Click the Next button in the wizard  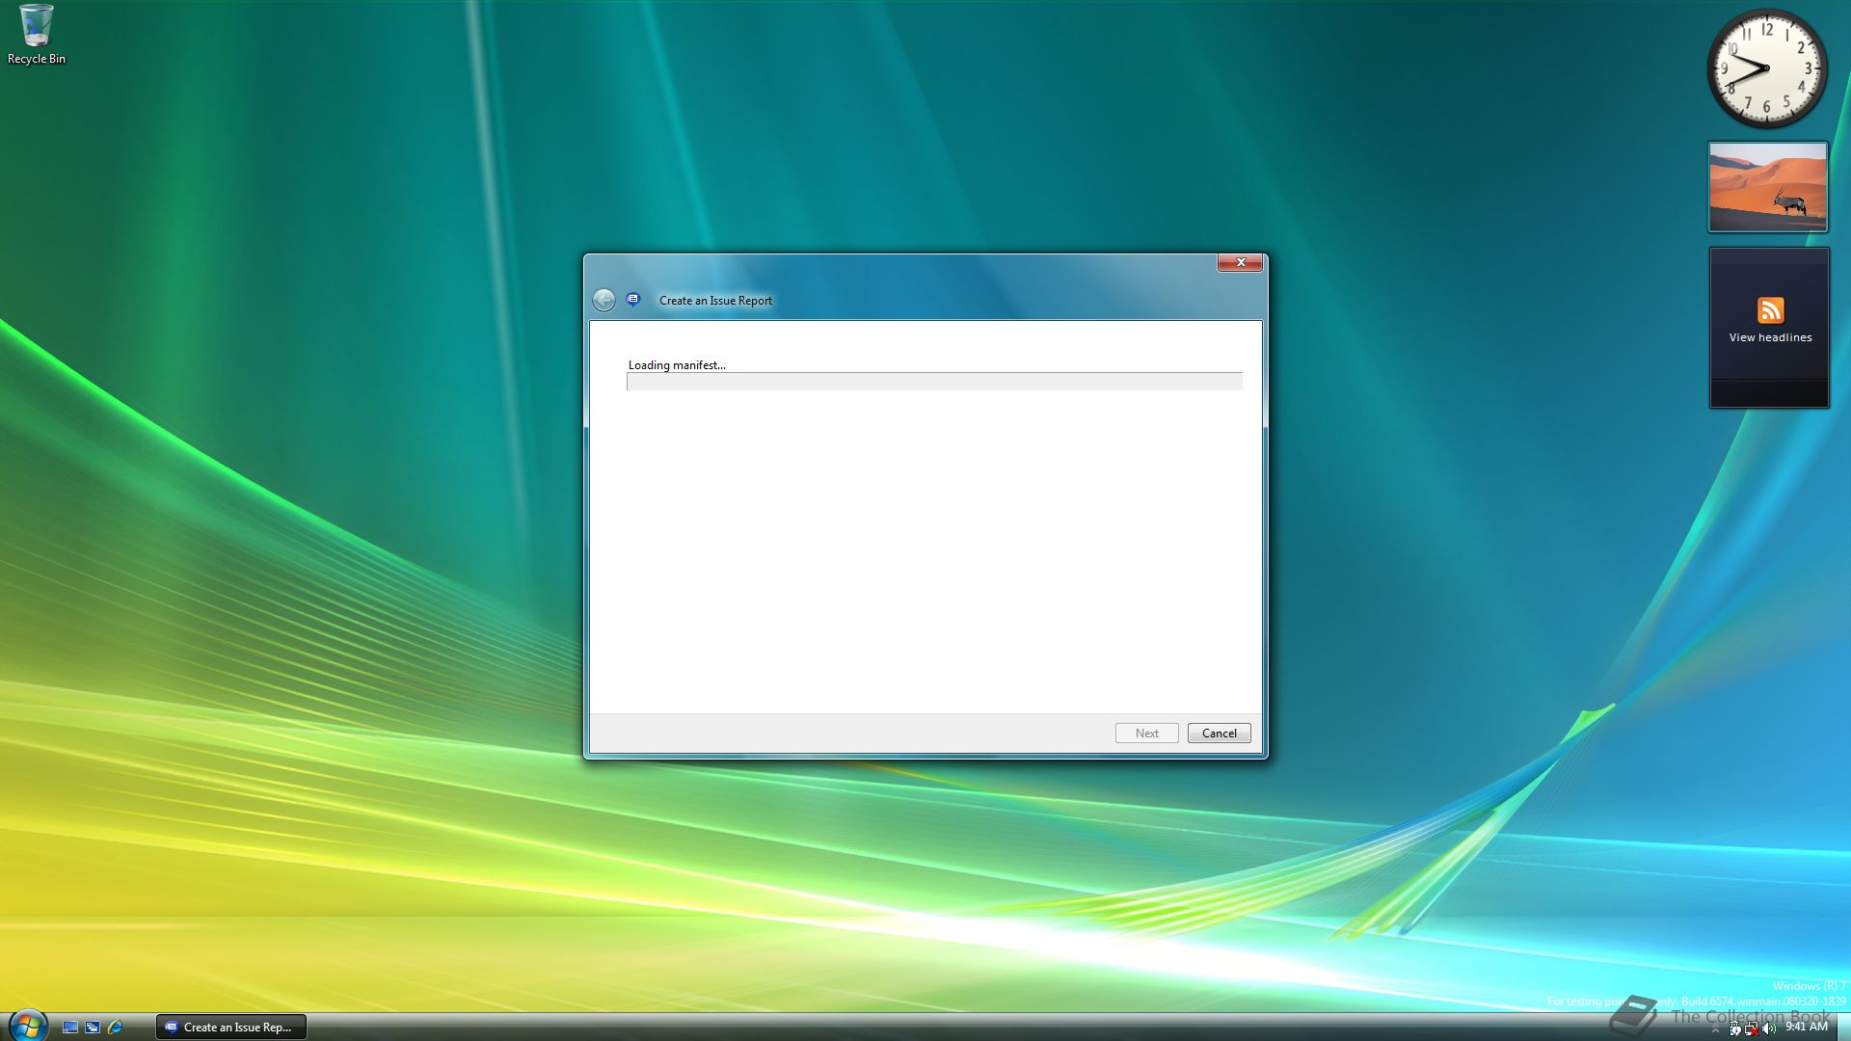pos(1147,734)
